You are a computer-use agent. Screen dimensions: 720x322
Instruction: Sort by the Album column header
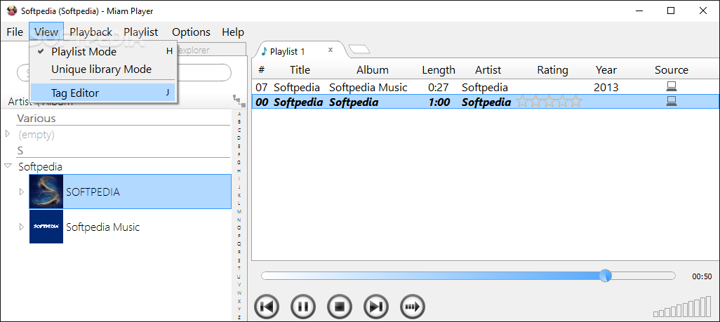(x=373, y=70)
